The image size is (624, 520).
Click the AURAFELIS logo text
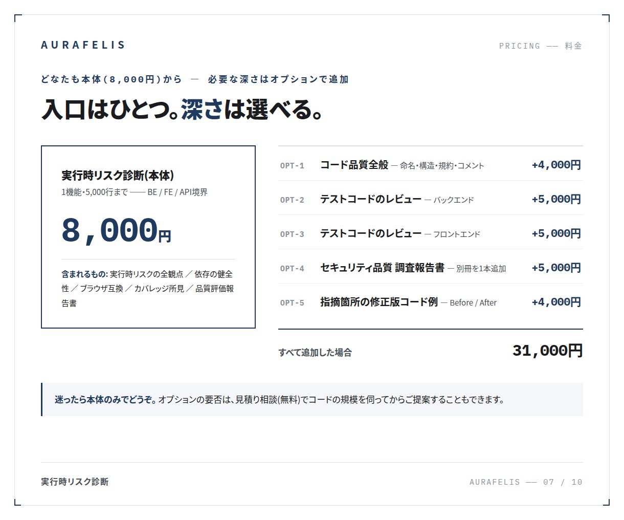(x=83, y=45)
